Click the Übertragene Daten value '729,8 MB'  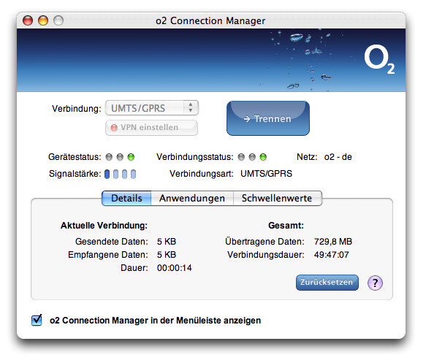coord(333,242)
